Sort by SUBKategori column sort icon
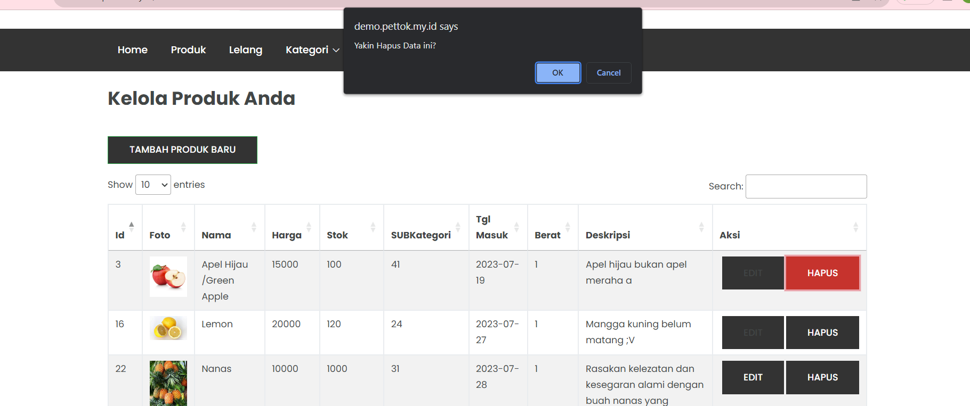Image resolution: width=970 pixels, height=406 pixels. 458,227
